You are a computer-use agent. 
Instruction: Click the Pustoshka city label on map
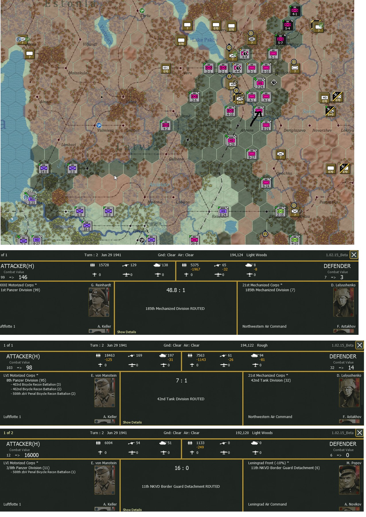pos(328,202)
